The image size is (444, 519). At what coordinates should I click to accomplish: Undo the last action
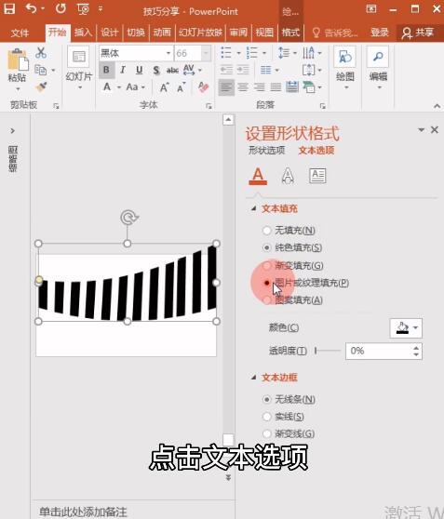pyautogui.click(x=32, y=8)
